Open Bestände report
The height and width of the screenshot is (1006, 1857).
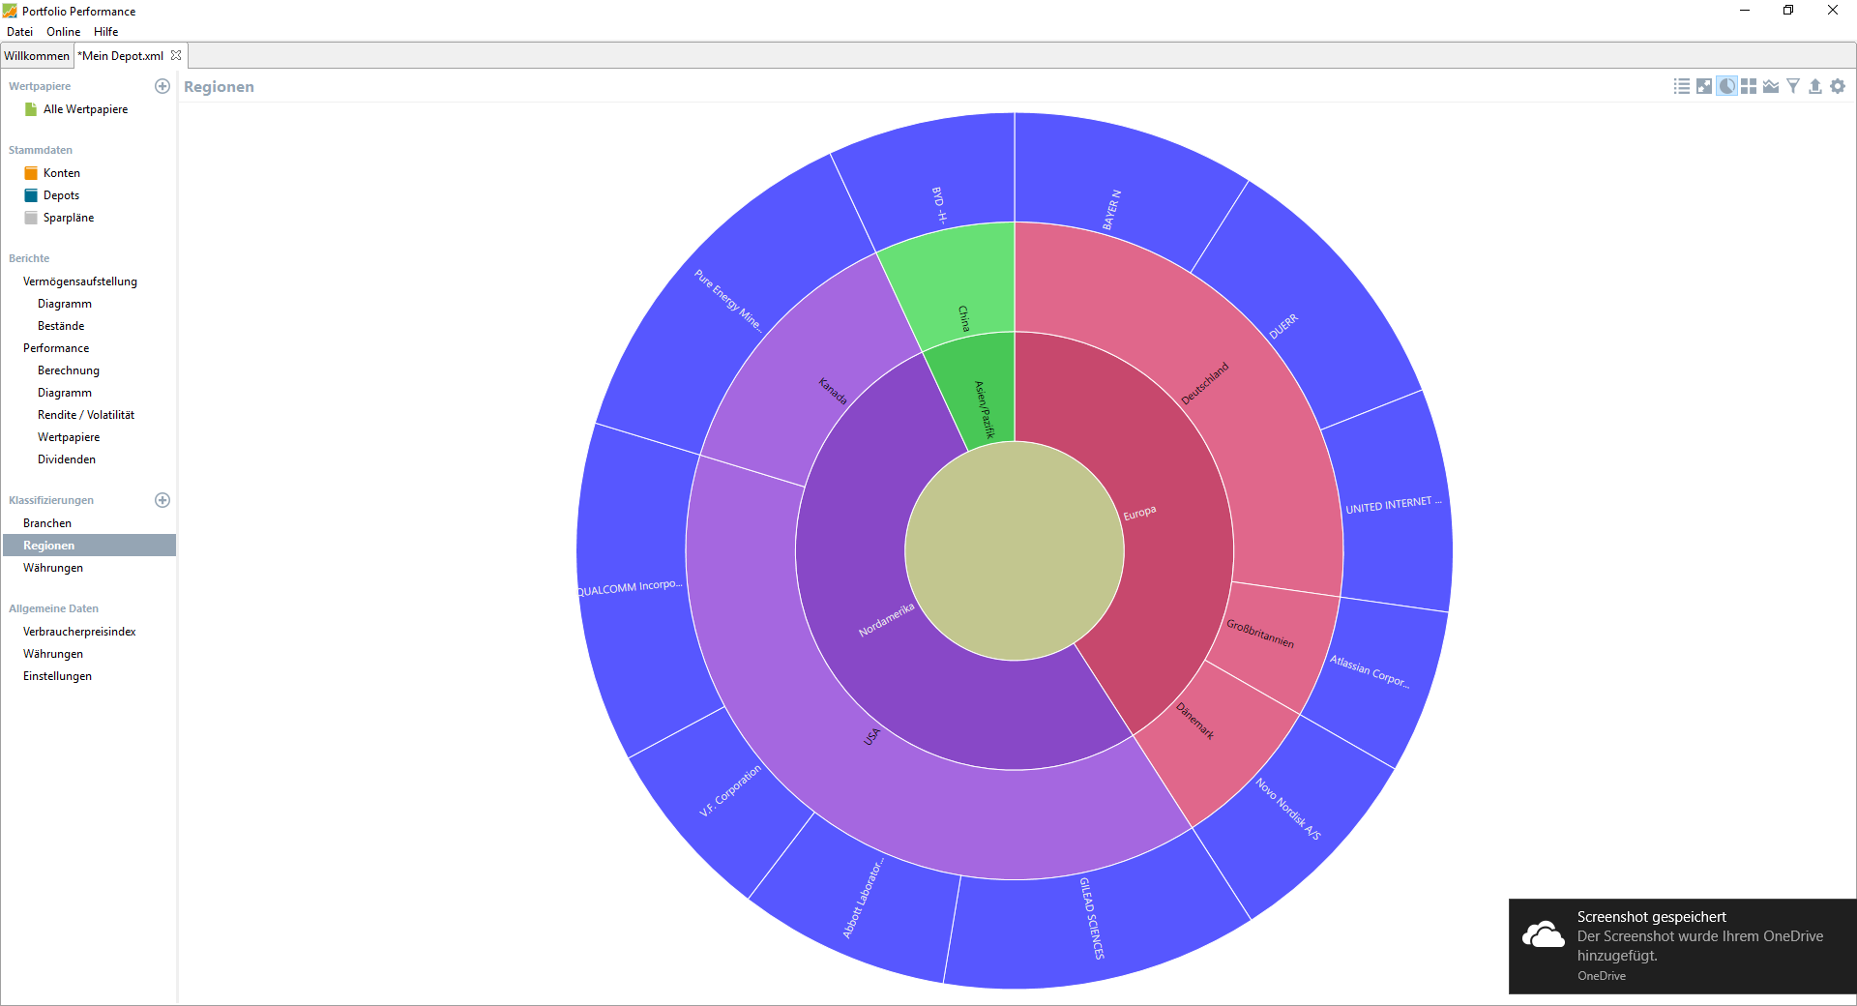(x=61, y=326)
